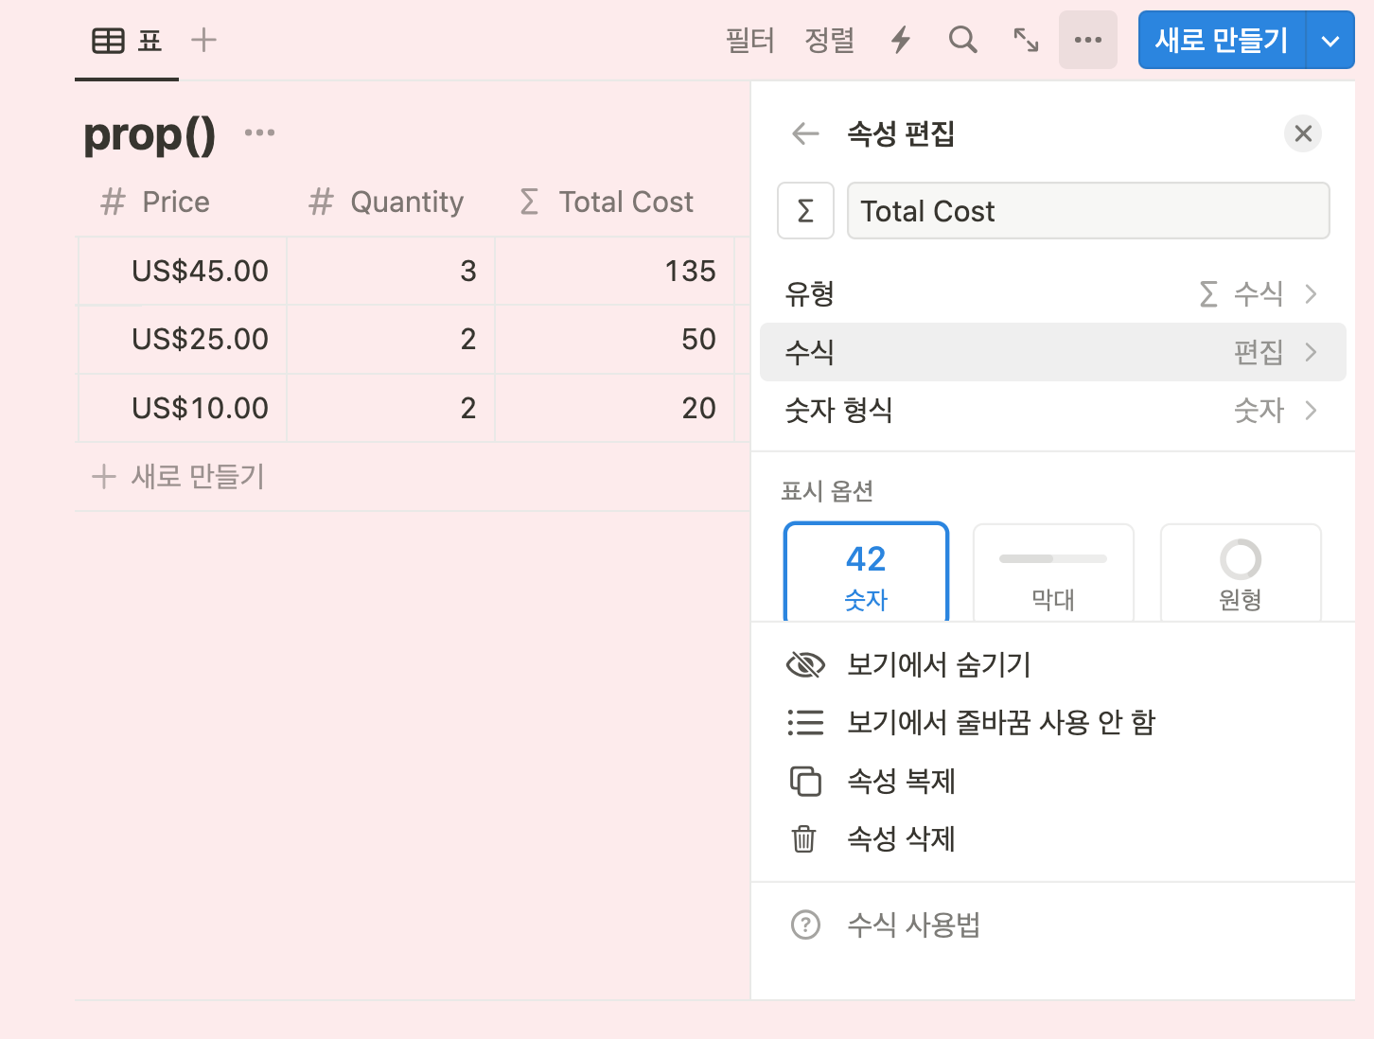
Task: Choose 속성 복제 to duplicate property
Action: (1053, 781)
